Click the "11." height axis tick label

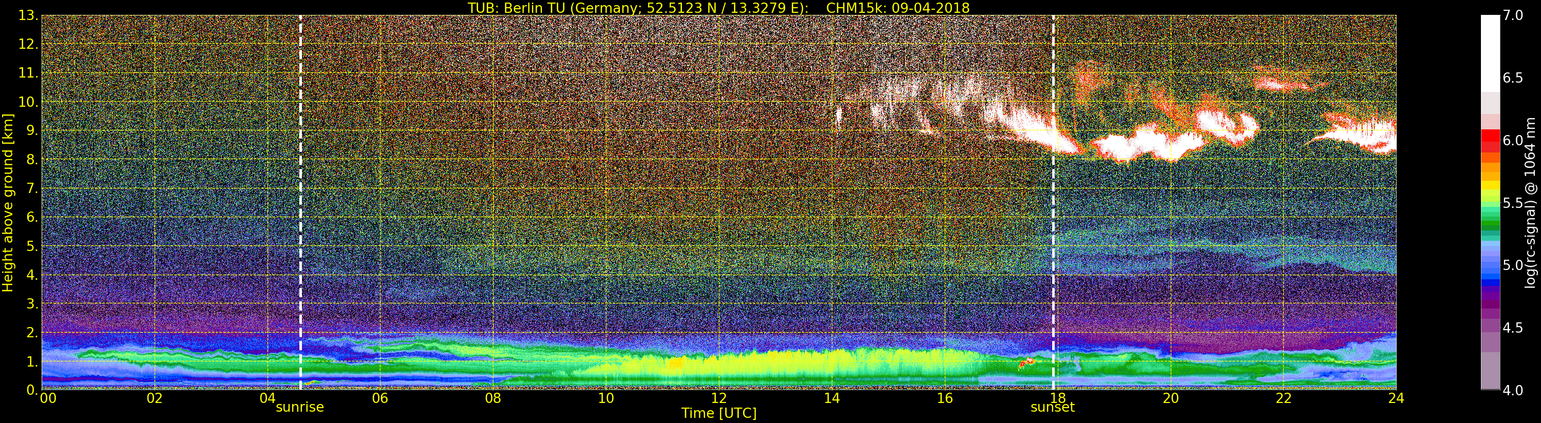click(28, 73)
